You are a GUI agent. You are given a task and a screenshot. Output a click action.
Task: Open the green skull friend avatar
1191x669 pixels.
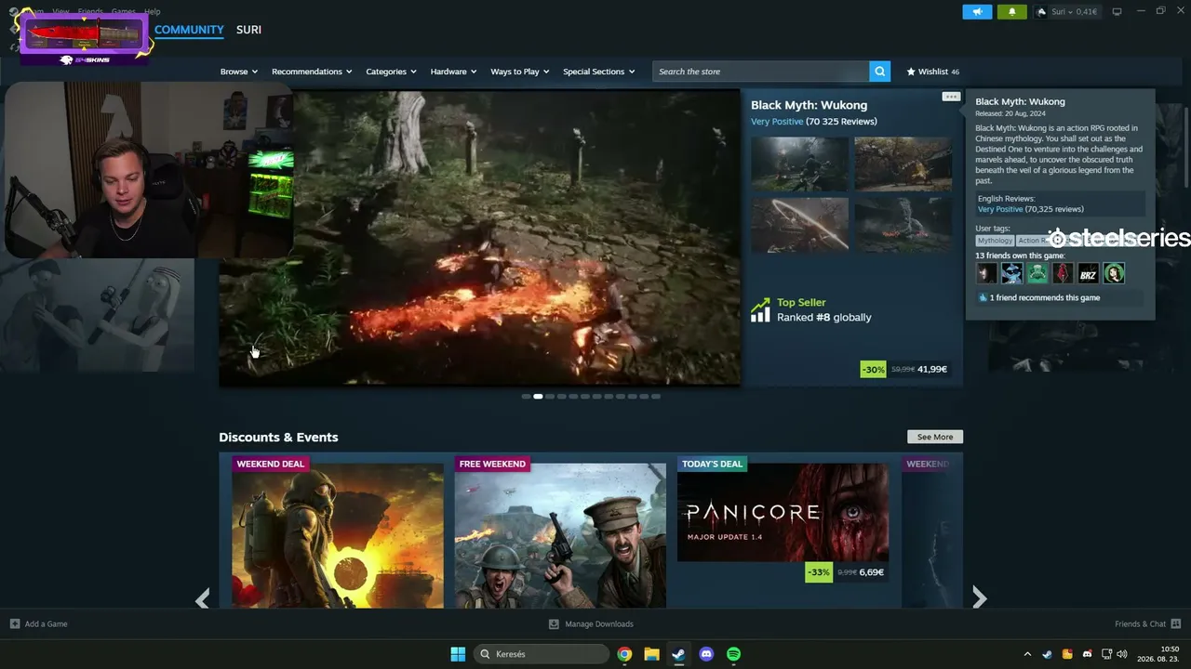[1037, 273]
